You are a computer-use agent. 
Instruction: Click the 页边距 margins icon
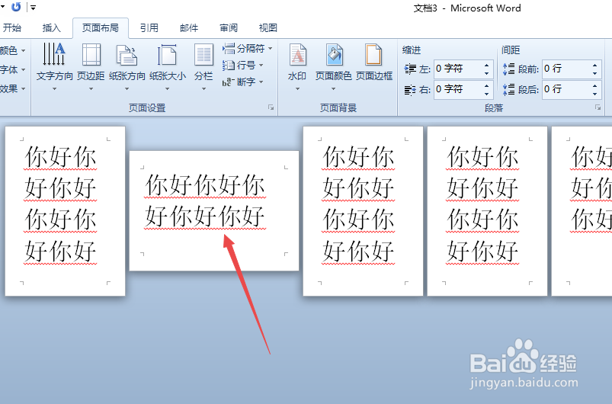coord(91,54)
